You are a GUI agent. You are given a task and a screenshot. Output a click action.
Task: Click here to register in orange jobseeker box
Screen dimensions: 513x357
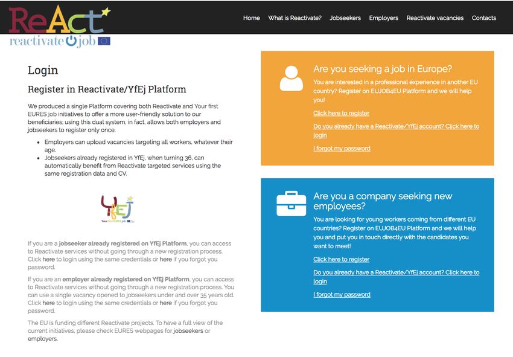point(341,114)
